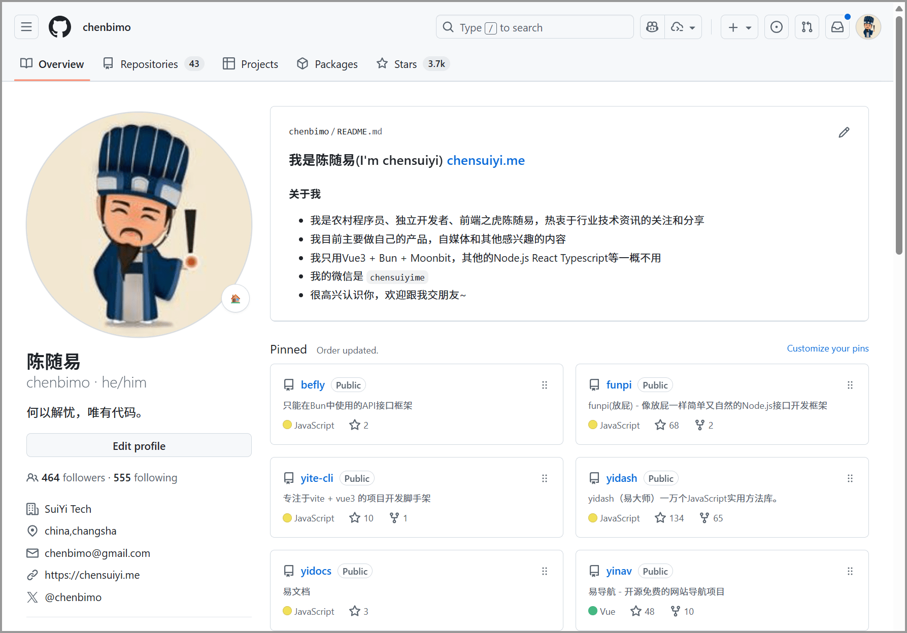The width and height of the screenshot is (907, 633).
Task: Open the notifications inbox
Action: click(837, 27)
